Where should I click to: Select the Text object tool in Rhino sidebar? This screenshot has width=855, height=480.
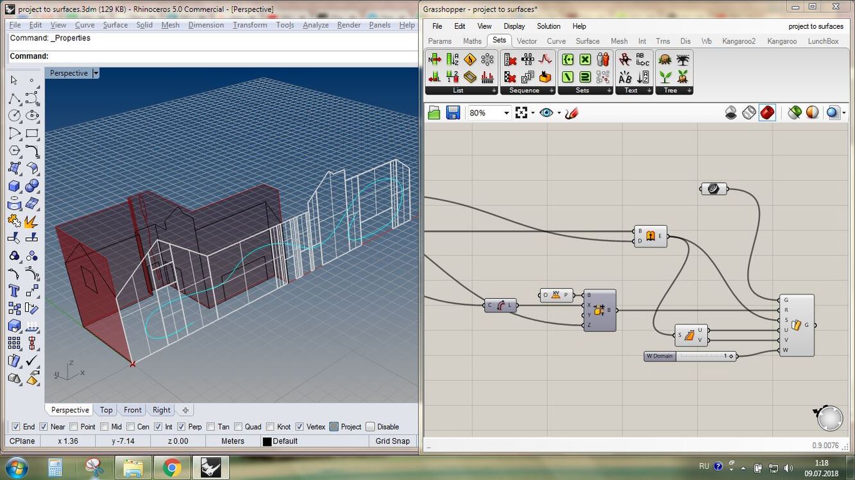click(x=14, y=291)
